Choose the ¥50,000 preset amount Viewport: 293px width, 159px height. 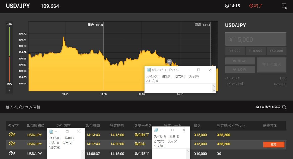(x=276, y=51)
